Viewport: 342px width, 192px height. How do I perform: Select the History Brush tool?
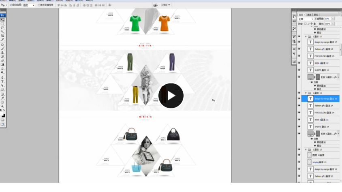point(2,57)
